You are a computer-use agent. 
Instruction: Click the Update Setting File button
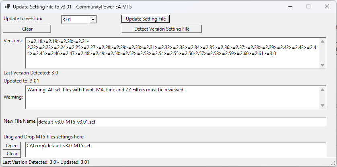click(146, 19)
